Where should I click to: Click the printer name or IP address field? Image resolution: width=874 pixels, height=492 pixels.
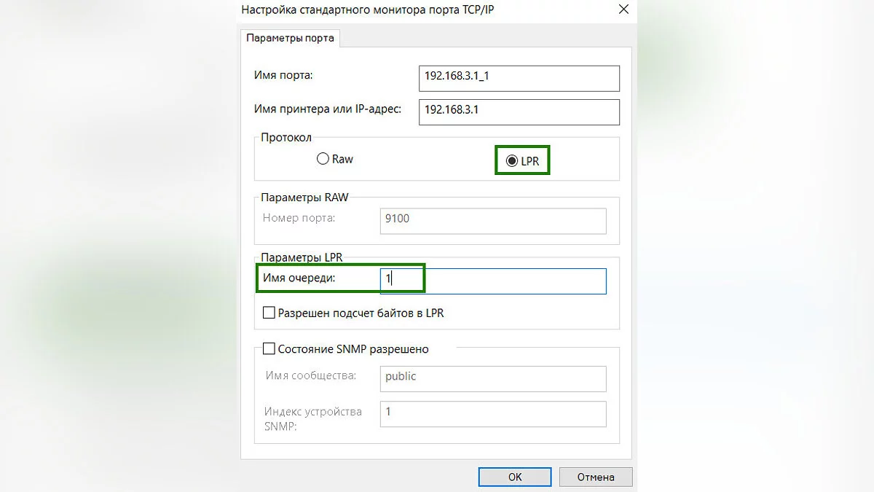519,112
